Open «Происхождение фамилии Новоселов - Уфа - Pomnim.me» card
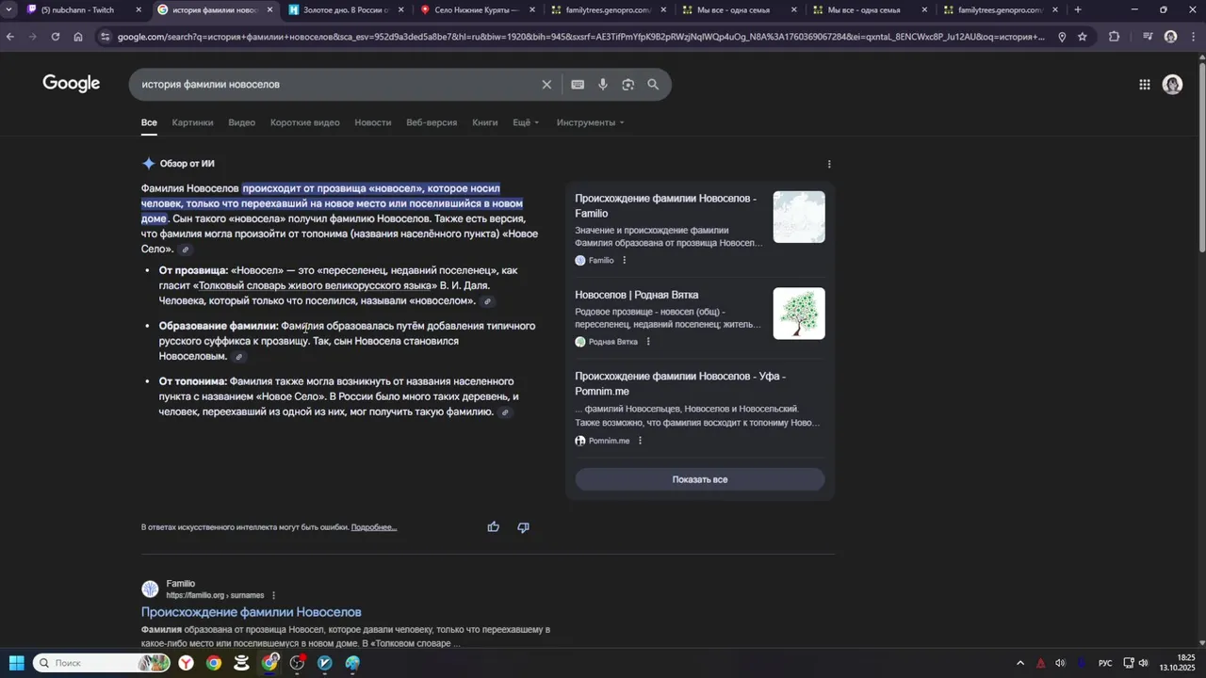1206x678 pixels. 680,383
